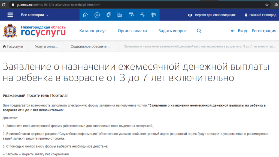Open the hamburger menu
This screenshot has width=279, height=157.
10,15
